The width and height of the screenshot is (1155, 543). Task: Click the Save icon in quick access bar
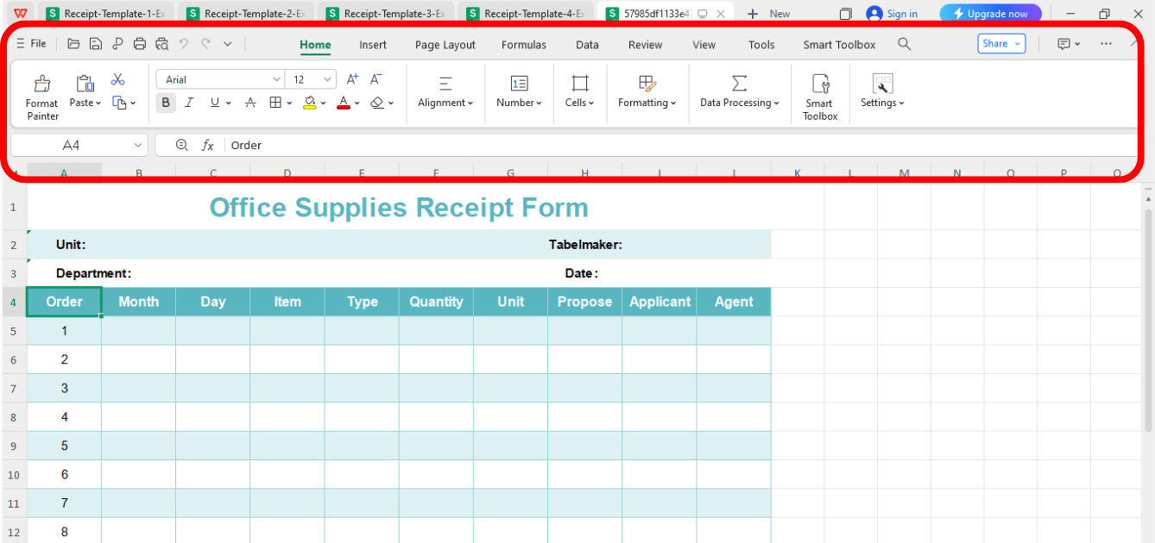click(96, 44)
